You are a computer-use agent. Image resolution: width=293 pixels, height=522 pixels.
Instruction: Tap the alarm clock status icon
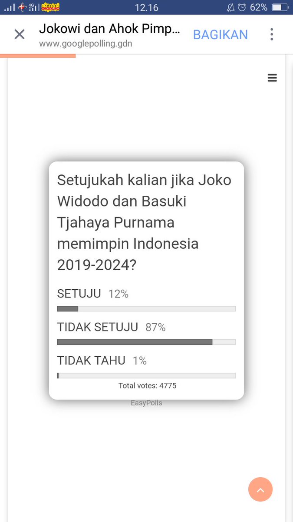[x=242, y=7]
